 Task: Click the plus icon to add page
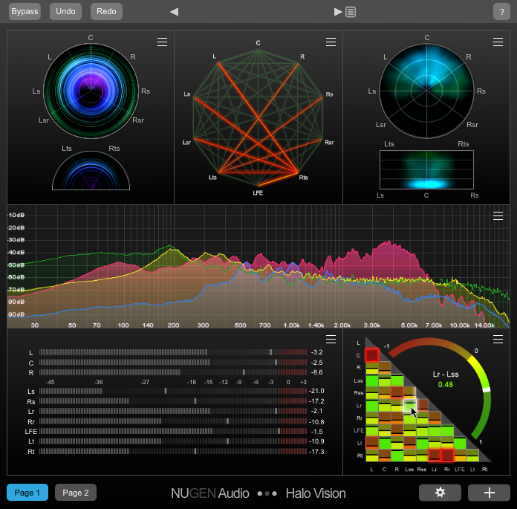[x=488, y=493]
